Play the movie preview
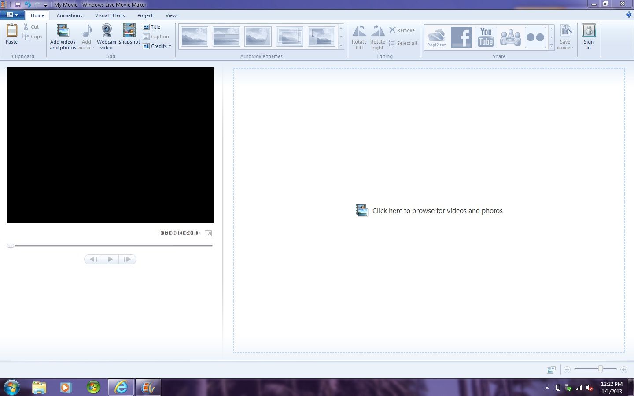 pos(110,259)
